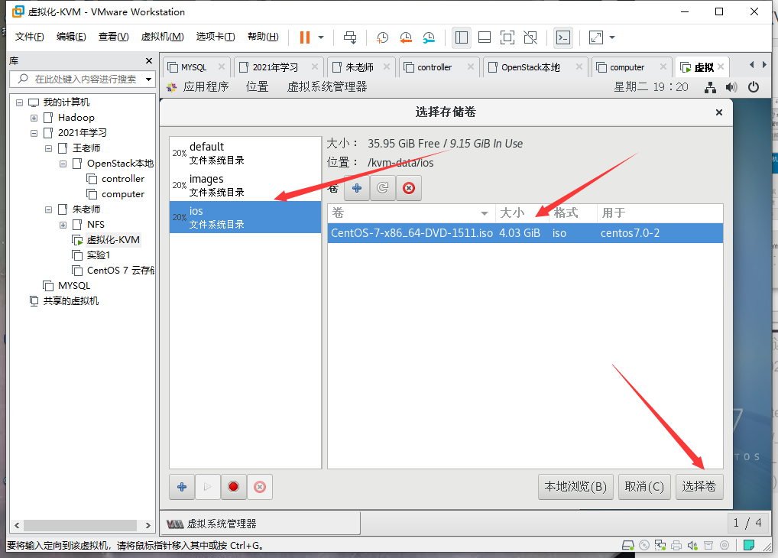
Task: Select controller in the library tree
Action: click(122, 179)
